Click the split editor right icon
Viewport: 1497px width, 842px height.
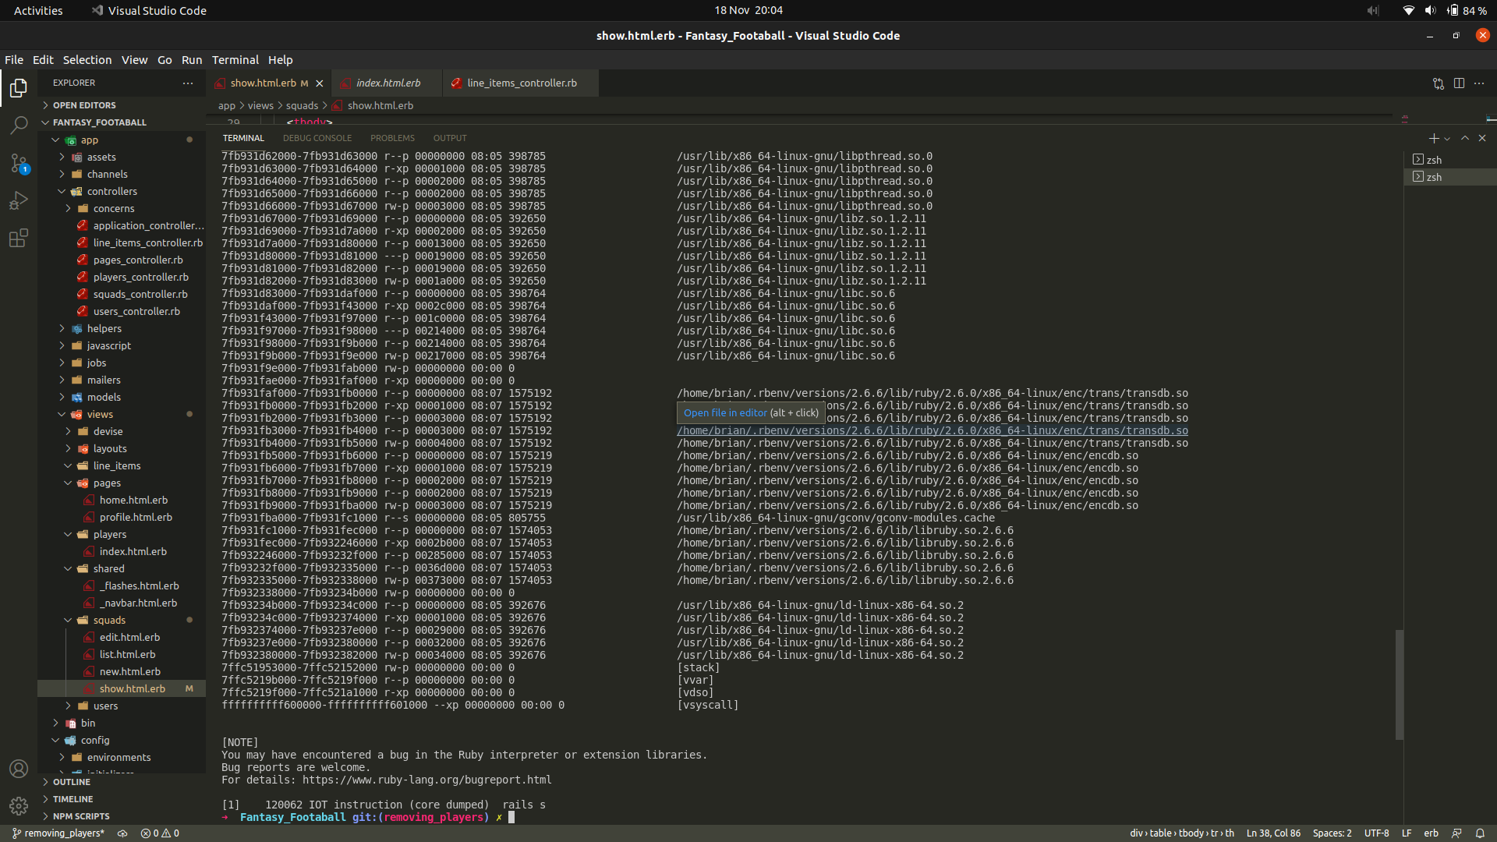1459,83
